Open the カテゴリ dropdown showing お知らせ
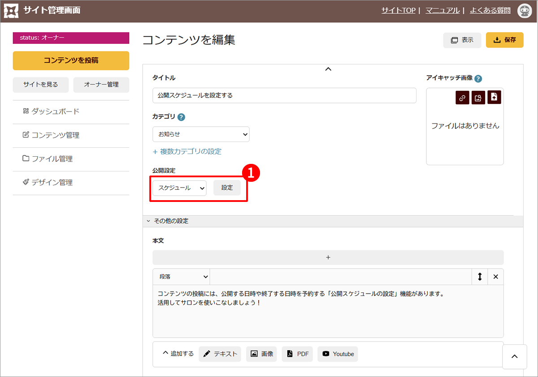Screen dimensions: 538x377 click(201, 134)
